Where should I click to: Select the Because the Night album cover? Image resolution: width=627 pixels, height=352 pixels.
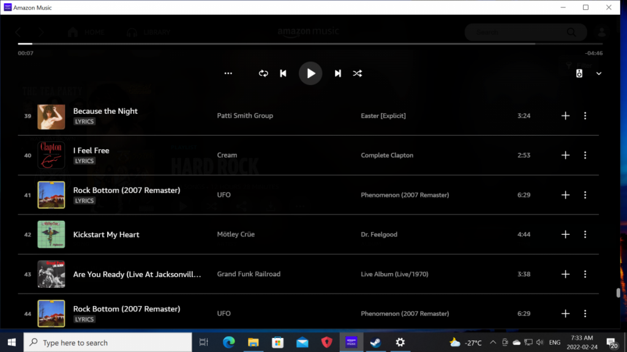pyautogui.click(x=51, y=117)
